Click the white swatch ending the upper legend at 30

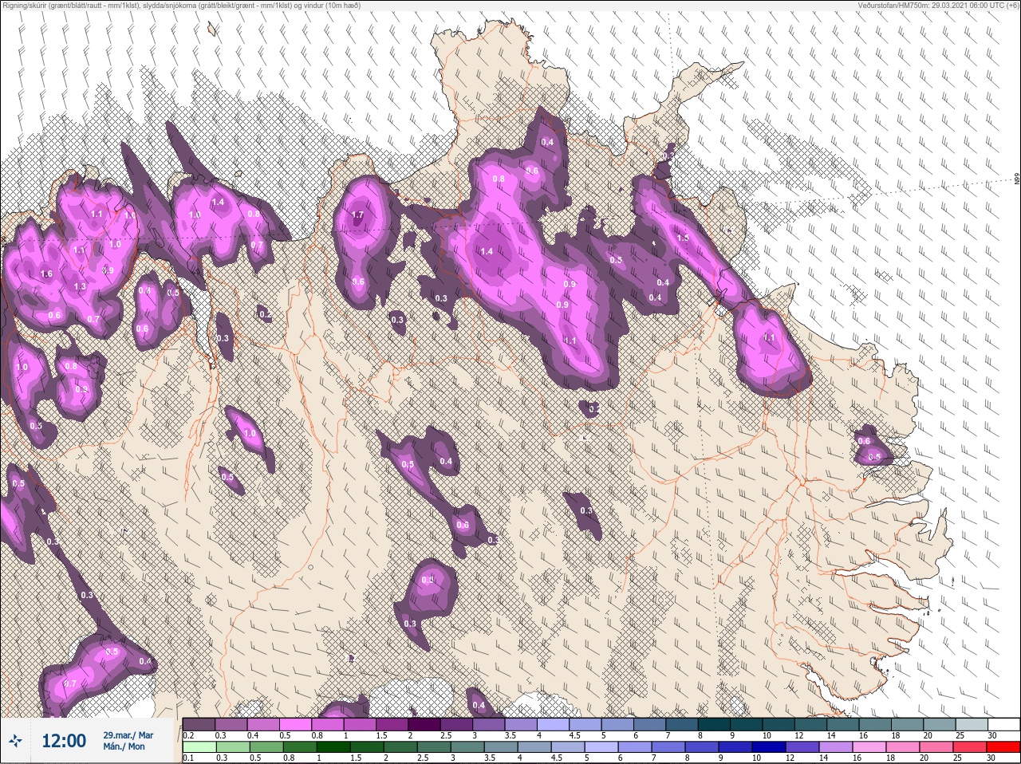coord(1003,724)
